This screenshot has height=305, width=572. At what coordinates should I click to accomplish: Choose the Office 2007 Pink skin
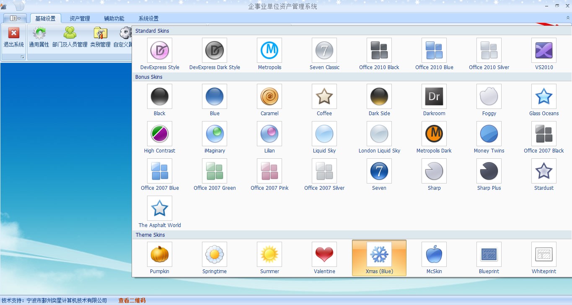[269, 175]
